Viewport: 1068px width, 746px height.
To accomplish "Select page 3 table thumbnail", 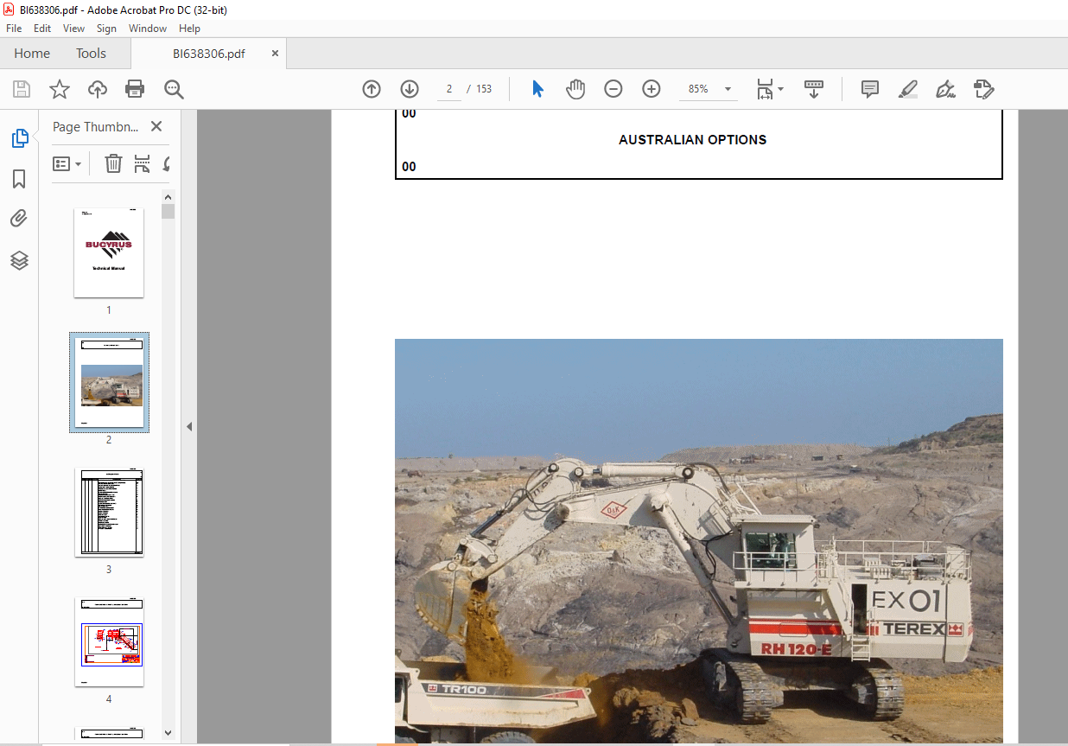I will [x=109, y=513].
